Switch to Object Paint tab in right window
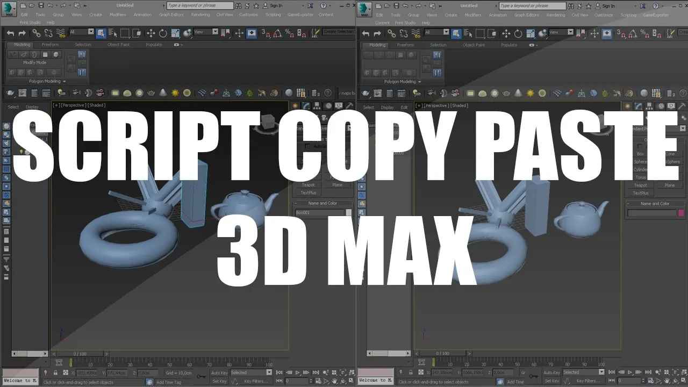Viewport: 688px width, 387px height. click(474, 45)
